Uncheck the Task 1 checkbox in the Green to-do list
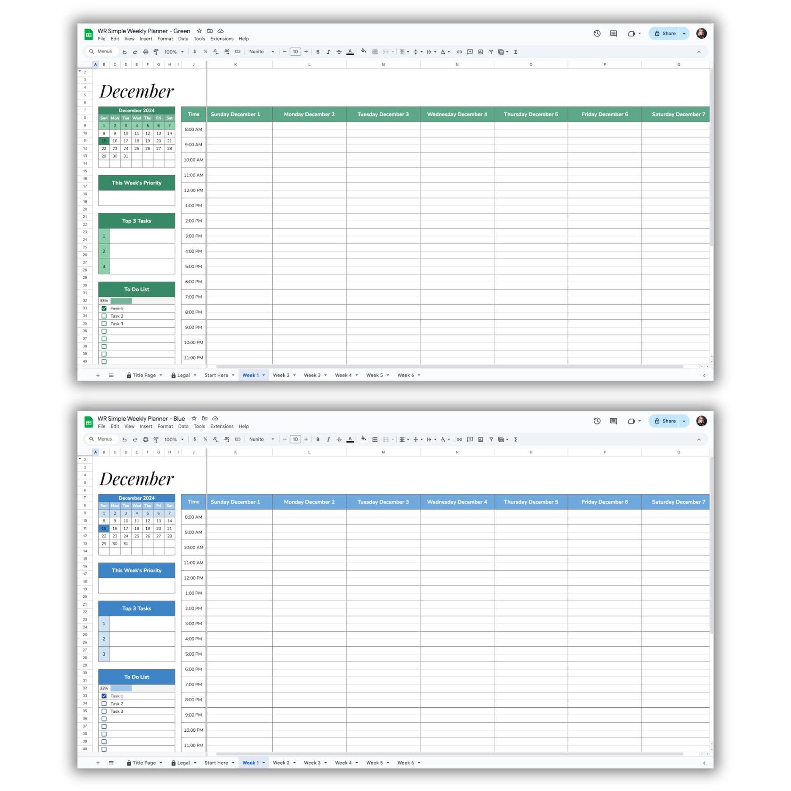791x791 pixels. coord(104,308)
